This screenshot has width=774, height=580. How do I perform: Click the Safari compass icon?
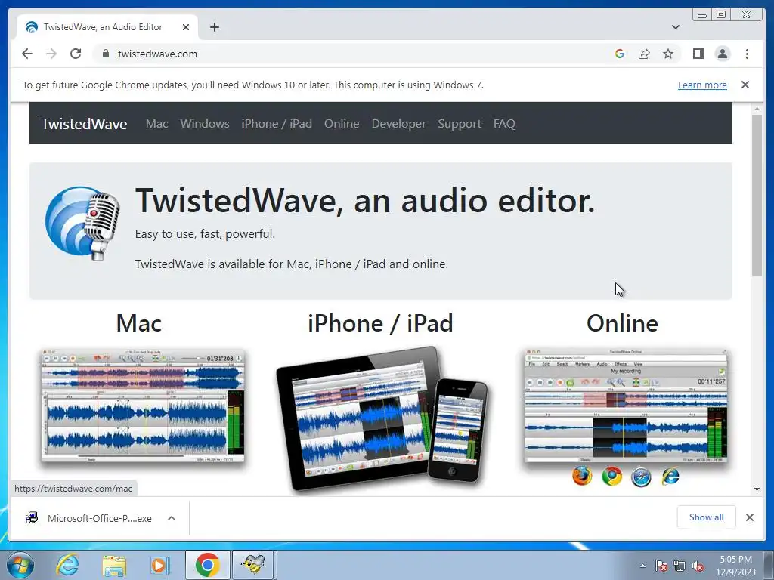coord(641,477)
